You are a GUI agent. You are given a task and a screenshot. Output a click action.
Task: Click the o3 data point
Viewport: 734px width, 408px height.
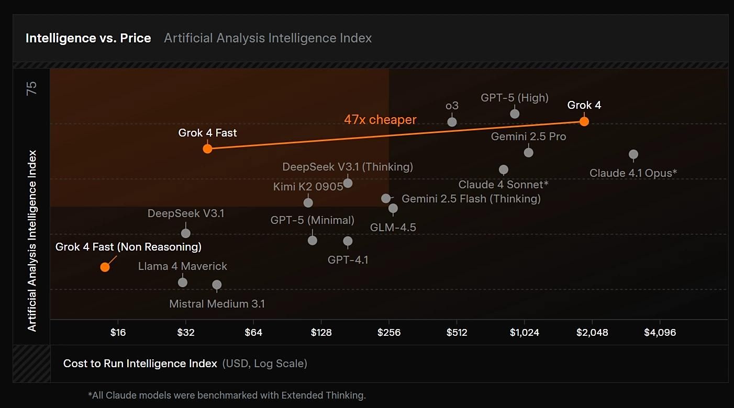tap(452, 122)
